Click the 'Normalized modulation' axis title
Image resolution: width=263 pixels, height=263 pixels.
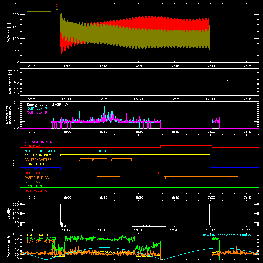point(9,115)
